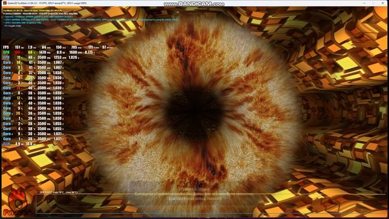Click the CPU fan speed 1253

tap(58, 57)
